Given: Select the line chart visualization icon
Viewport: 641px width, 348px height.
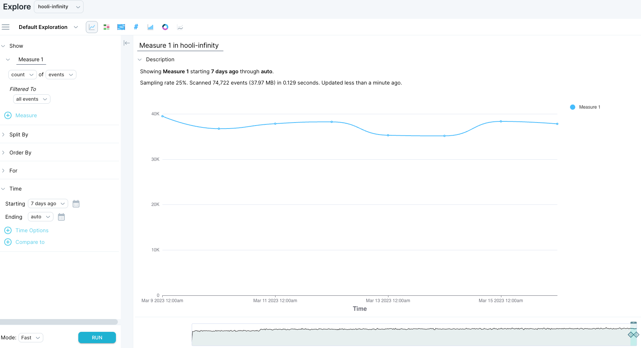Looking at the screenshot, I should pyautogui.click(x=92, y=27).
